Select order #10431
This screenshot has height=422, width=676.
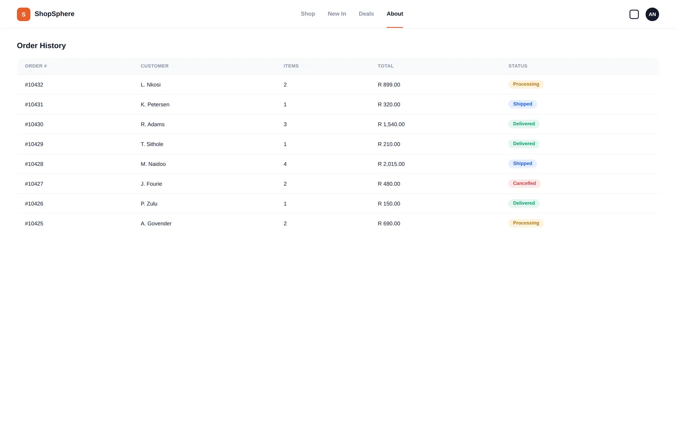coord(34,105)
